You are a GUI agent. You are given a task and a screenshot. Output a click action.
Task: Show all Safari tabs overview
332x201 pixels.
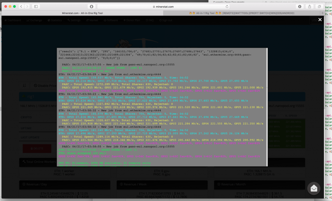(x=319, y=6)
